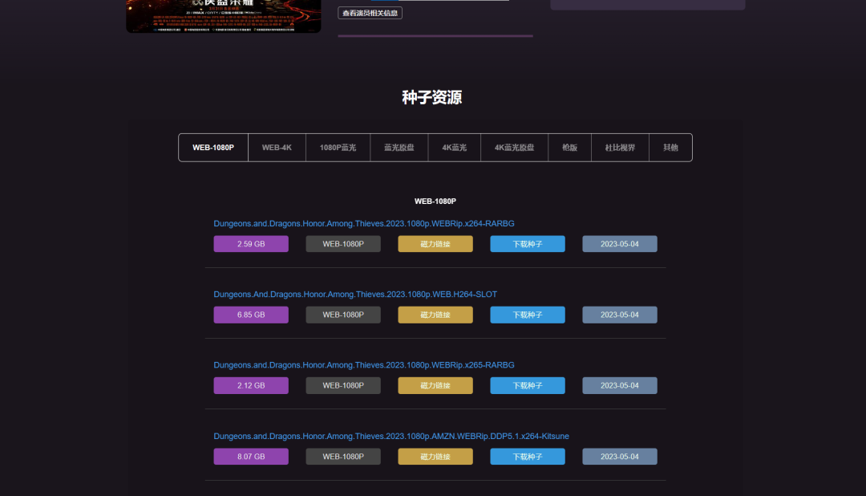Switch to the WEB-4K tab
The height and width of the screenshot is (496, 866).
click(277, 147)
